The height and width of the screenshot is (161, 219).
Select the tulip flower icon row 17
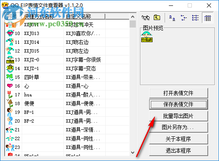[10, 95]
